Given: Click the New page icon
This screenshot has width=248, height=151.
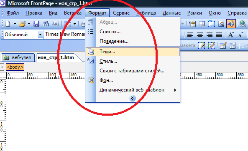Looking at the screenshot, I should pyautogui.click(x=8, y=24).
